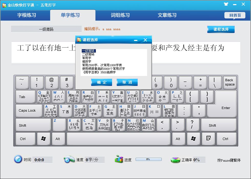Click the S key with 木 radicals
The image size is (251, 179).
click(x=65, y=110)
